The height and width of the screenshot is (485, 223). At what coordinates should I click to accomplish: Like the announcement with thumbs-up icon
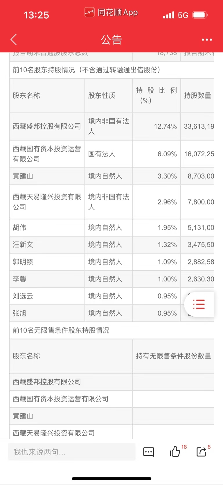click(x=175, y=451)
